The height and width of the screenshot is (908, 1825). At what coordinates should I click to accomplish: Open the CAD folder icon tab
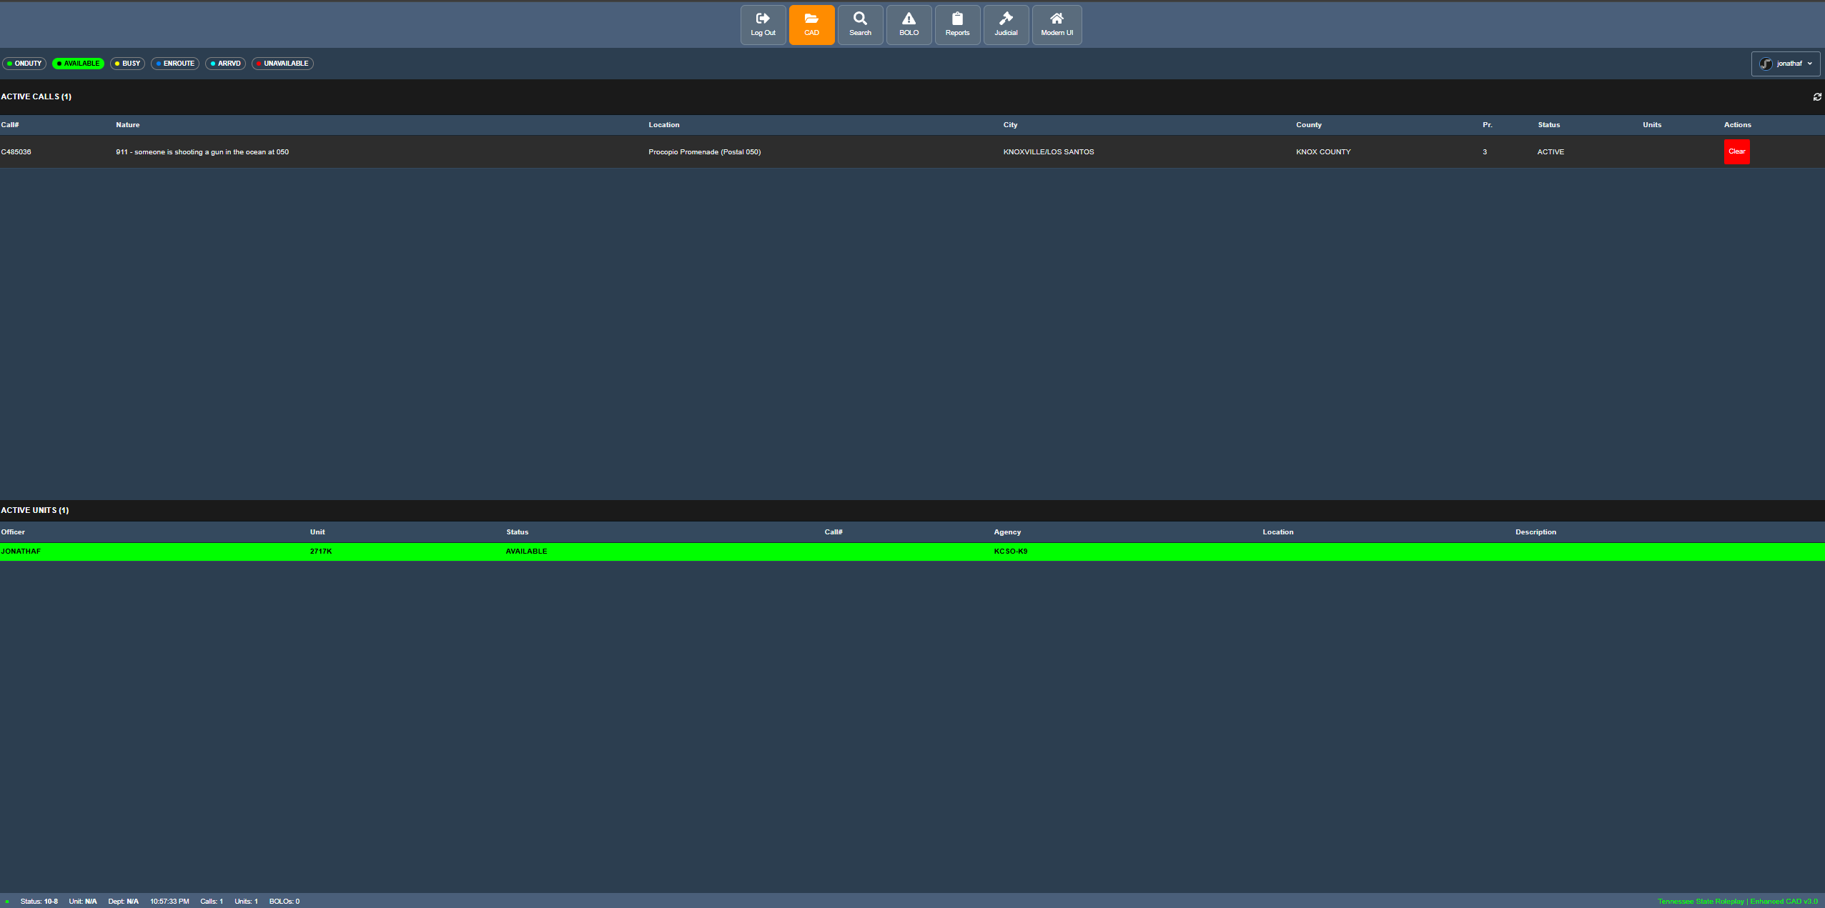coord(811,25)
